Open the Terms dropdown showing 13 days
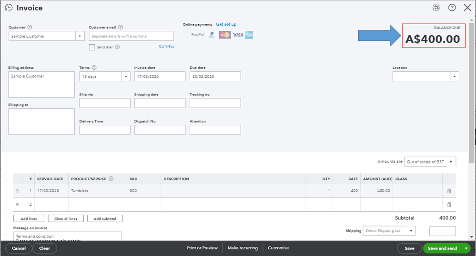 126,76
